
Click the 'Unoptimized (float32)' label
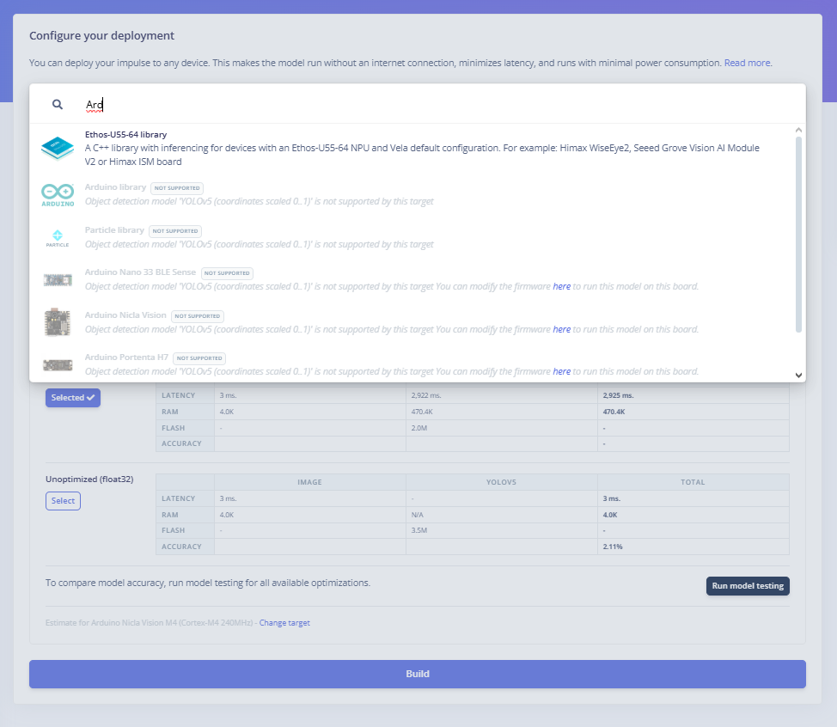point(89,480)
